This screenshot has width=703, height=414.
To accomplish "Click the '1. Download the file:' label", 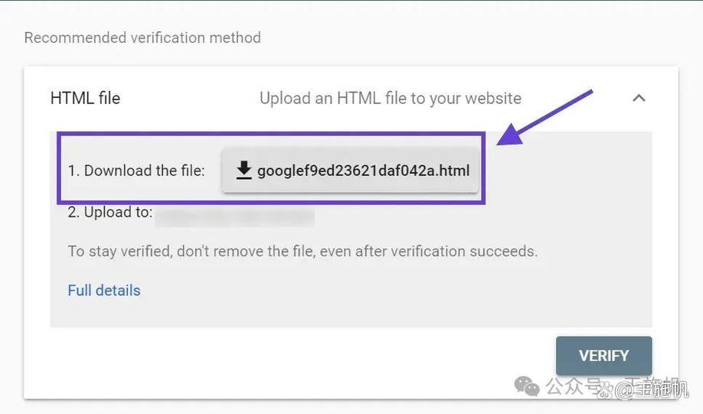I will click(x=136, y=171).
